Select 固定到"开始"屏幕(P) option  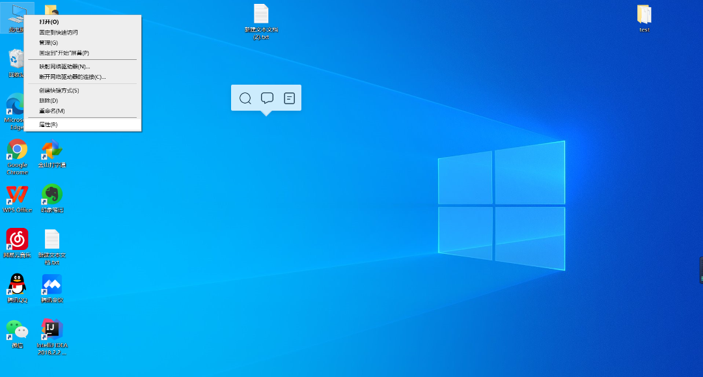pyautogui.click(x=83, y=53)
